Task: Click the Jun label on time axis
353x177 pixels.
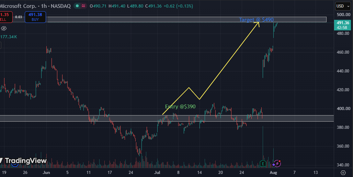Action: coord(46,173)
